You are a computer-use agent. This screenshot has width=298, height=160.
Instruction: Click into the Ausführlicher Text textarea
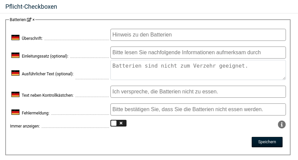click(x=198, y=70)
